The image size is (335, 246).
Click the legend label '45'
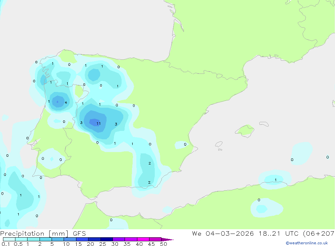tap(151, 244)
